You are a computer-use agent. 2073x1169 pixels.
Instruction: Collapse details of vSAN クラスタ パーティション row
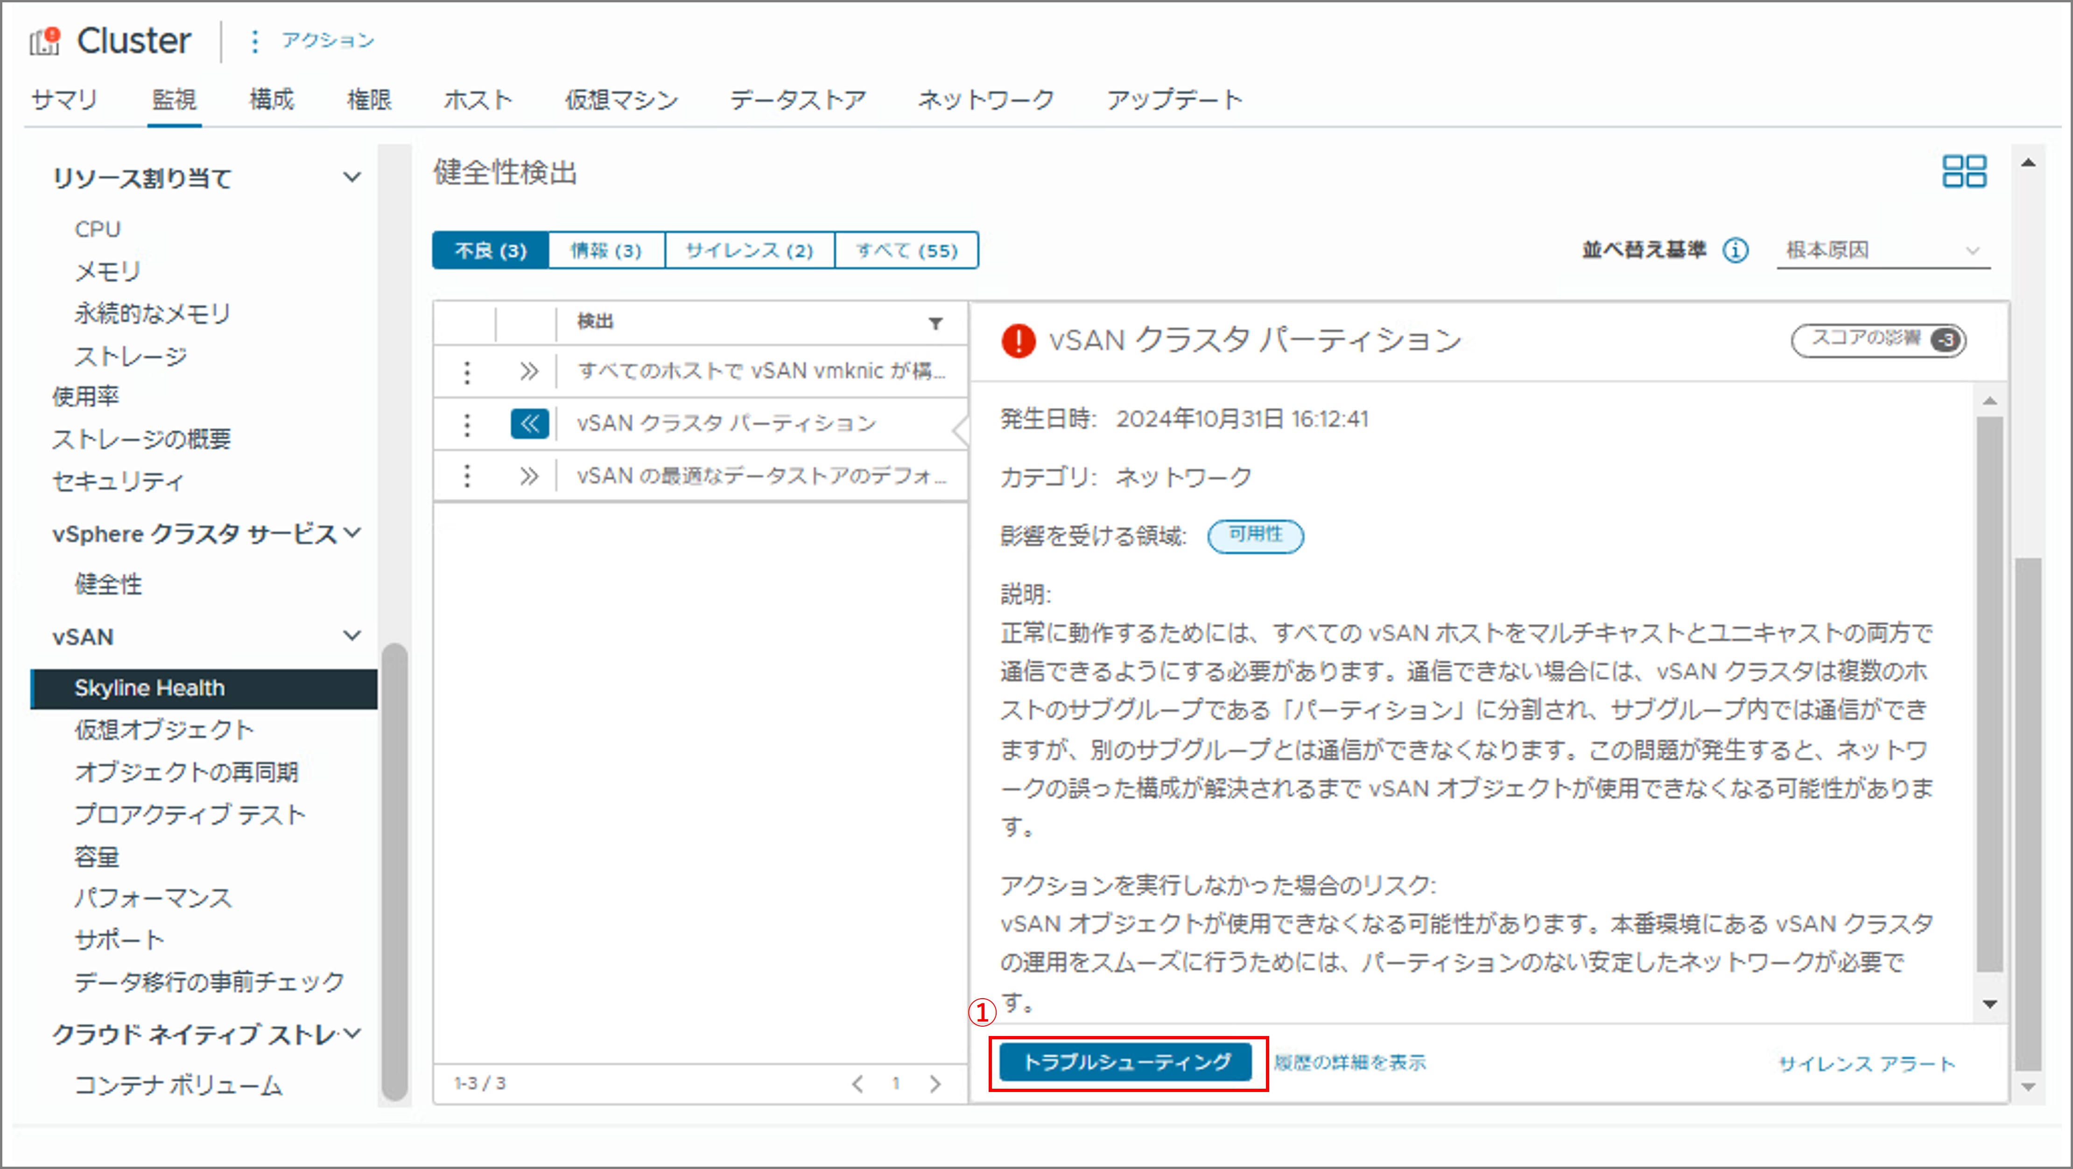pos(529,424)
